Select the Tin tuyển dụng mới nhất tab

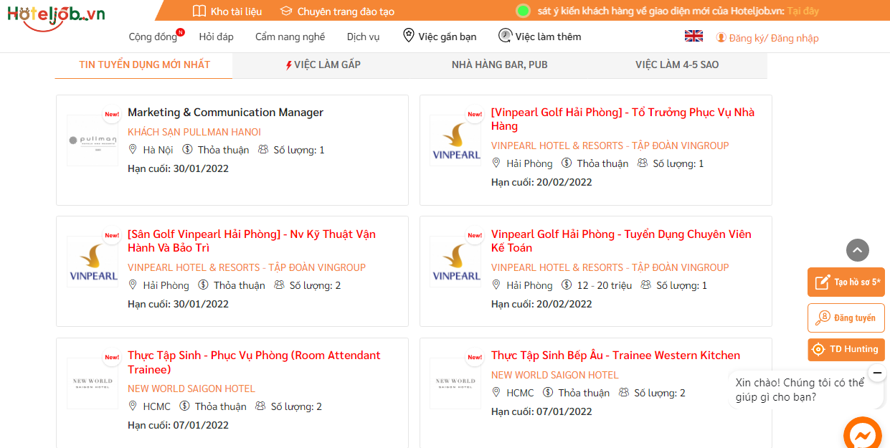(x=144, y=65)
